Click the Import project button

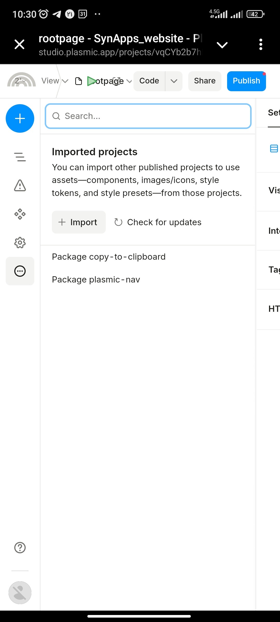(79, 222)
